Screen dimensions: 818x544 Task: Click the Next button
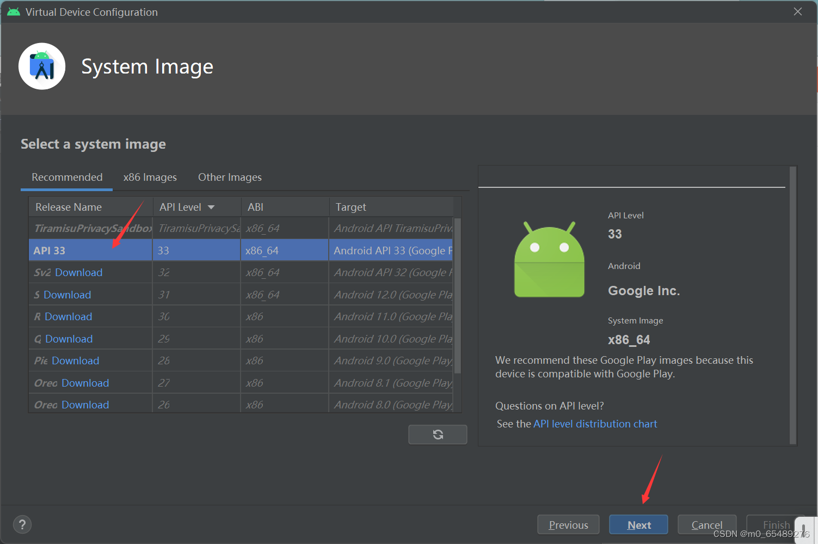pyautogui.click(x=638, y=525)
